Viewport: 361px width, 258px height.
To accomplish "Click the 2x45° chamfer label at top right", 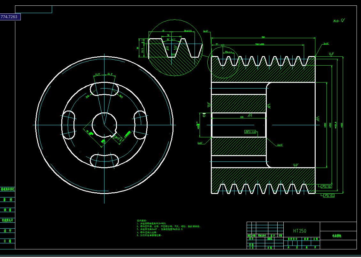I will tap(326, 43).
